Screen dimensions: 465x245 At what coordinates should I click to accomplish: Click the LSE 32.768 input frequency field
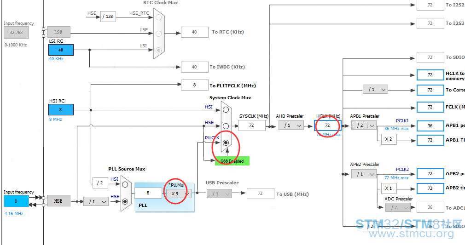point(16,33)
